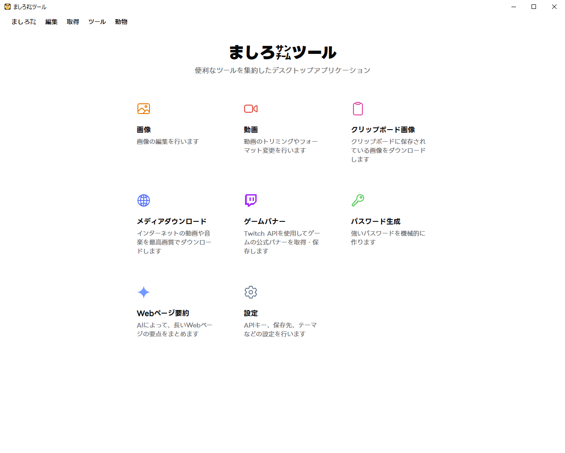Open the ツール menu
The width and height of the screenshot is (565, 453).
click(x=96, y=21)
